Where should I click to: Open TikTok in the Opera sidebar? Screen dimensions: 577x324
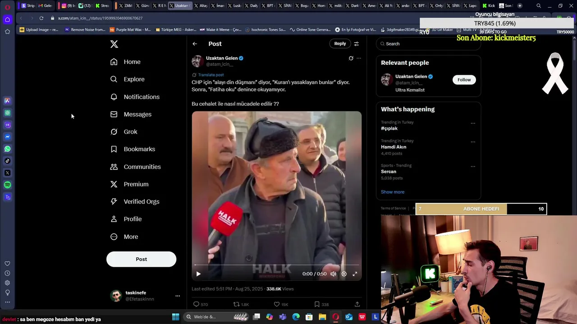pyautogui.click(x=7, y=161)
